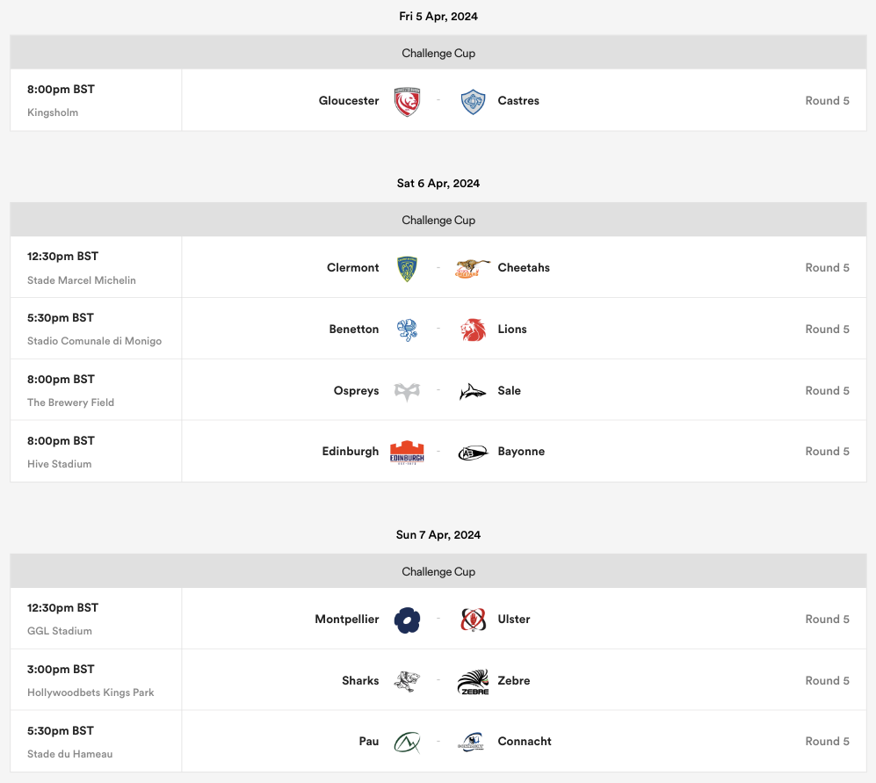Click the Pau team logo
The width and height of the screenshot is (876, 783).
(x=407, y=742)
